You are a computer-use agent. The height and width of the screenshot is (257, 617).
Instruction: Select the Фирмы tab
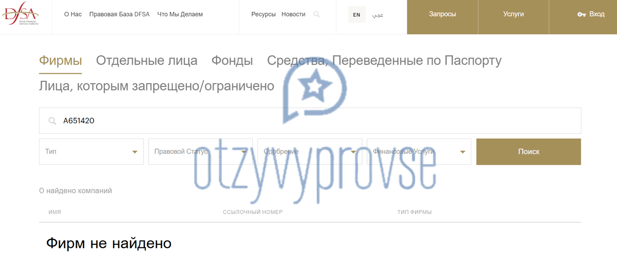click(x=60, y=61)
